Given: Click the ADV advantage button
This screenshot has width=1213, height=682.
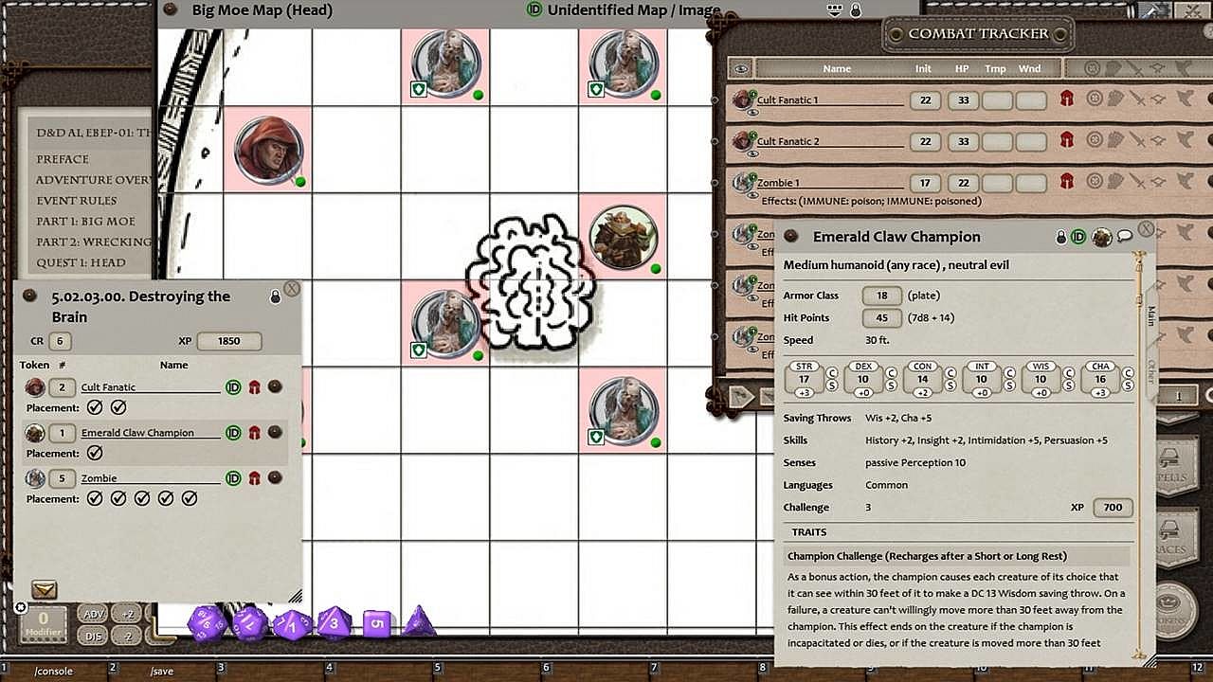Looking at the screenshot, I should coord(94,614).
